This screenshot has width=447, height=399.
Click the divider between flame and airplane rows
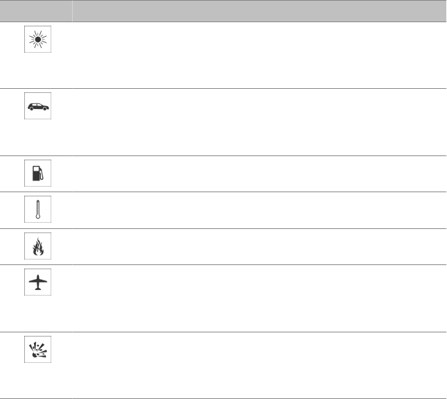(223, 264)
